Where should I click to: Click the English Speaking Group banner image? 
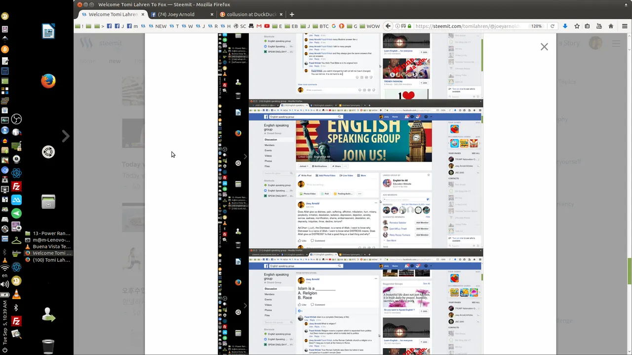pos(364,141)
